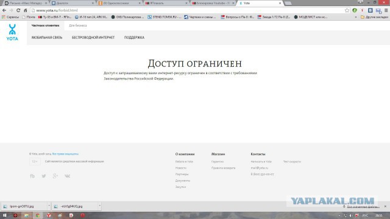Screen dimensions: 390x219
Task: Open ОКБ Поликарпова bookmark
Action: click(127, 17)
